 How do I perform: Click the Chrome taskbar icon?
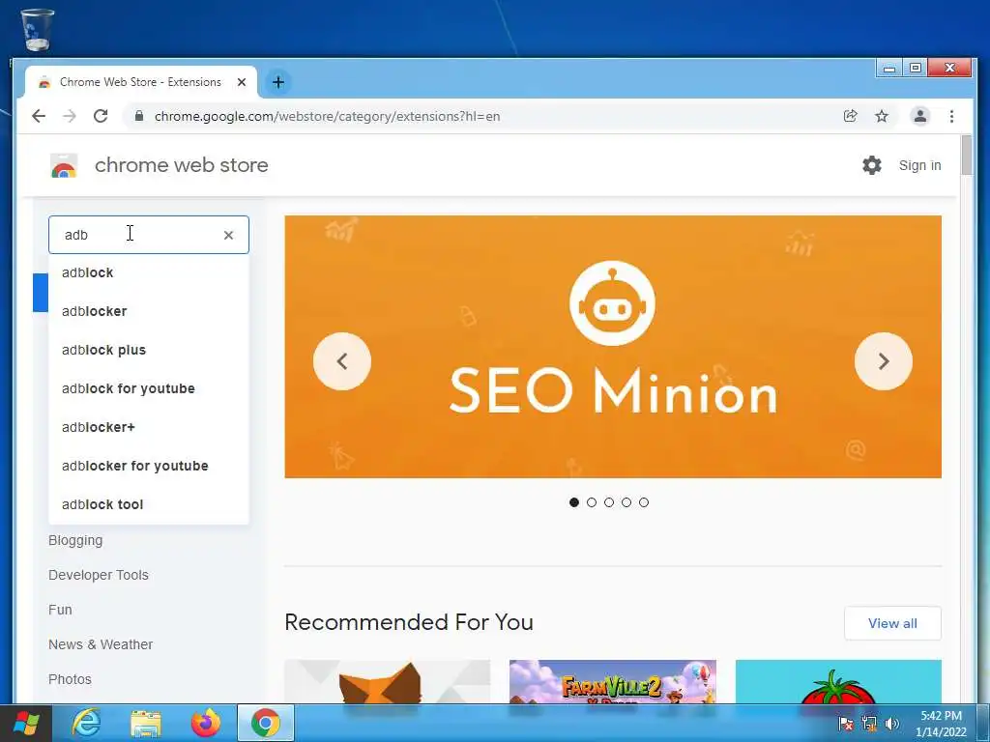pyautogui.click(x=266, y=723)
